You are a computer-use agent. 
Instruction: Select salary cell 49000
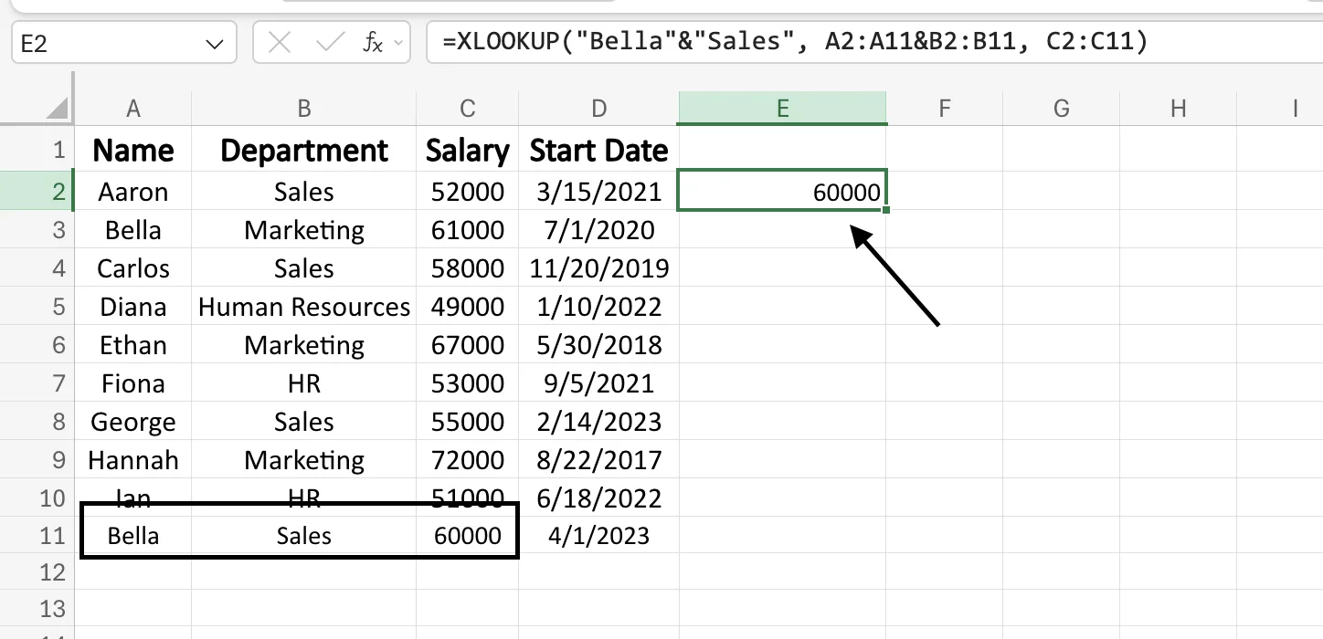click(x=468, y=307)
